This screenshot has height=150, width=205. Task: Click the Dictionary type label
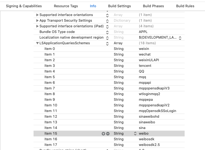point(122,20)
